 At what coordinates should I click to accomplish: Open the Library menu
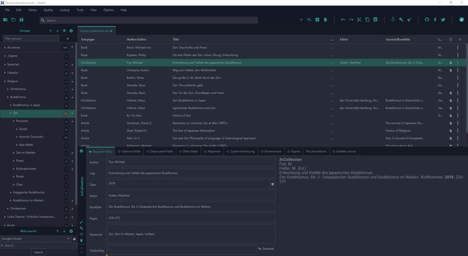coord(33,10)
